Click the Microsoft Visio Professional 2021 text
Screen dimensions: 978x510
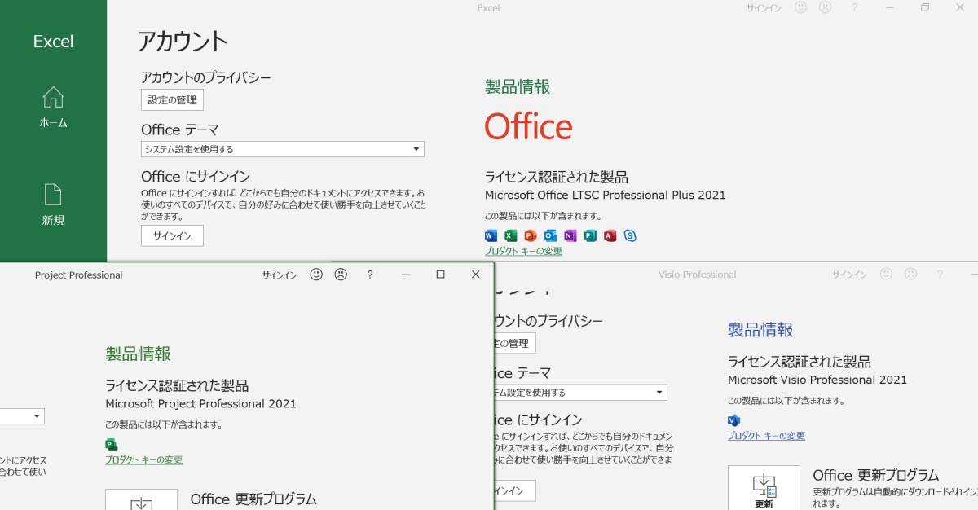(817, 380)
